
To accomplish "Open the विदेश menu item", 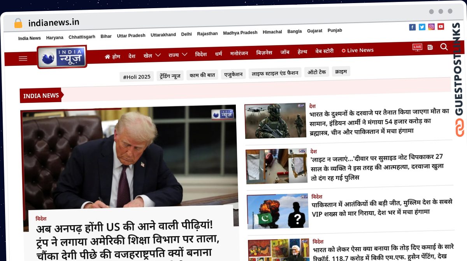I will tap(201, 54).
